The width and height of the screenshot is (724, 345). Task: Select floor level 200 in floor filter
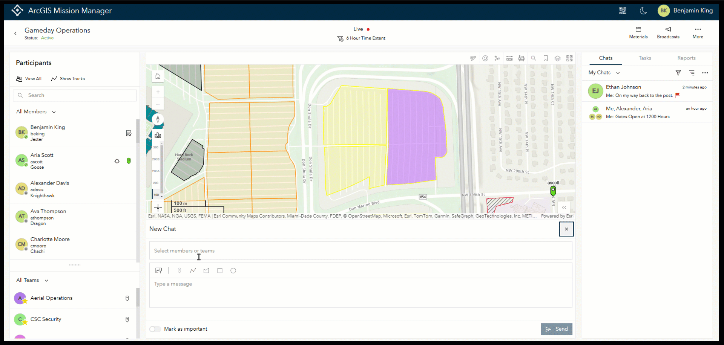(156, 183)
